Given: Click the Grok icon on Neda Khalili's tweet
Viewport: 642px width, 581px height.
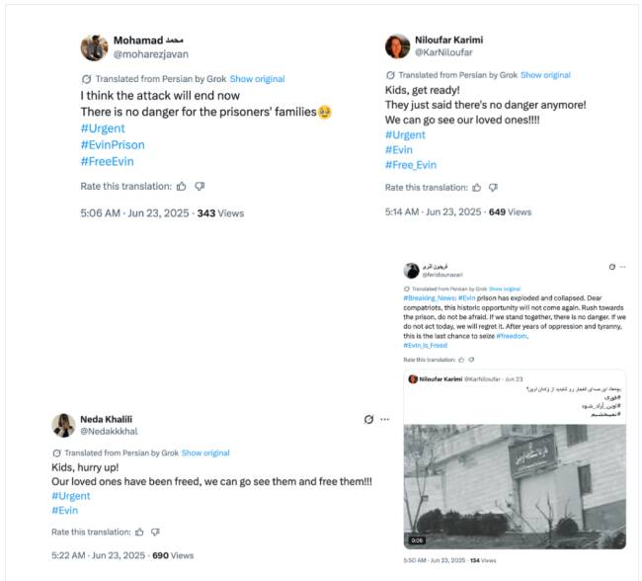Looking at the screenshot, I should [368, 419].
